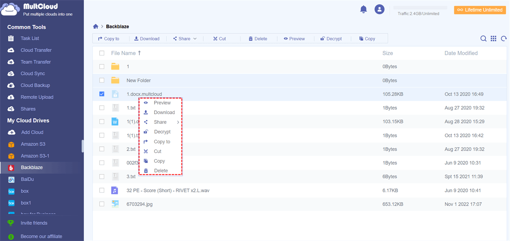The height and width of the screenshot is (241, 510).
Task: Click the refresh icon
Action: point(504,39)
